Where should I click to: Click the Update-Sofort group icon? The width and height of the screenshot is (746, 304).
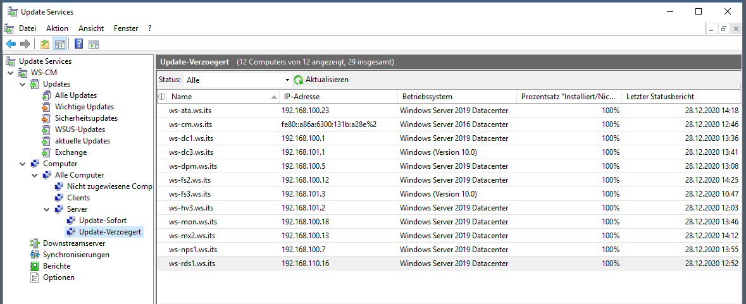70,221
